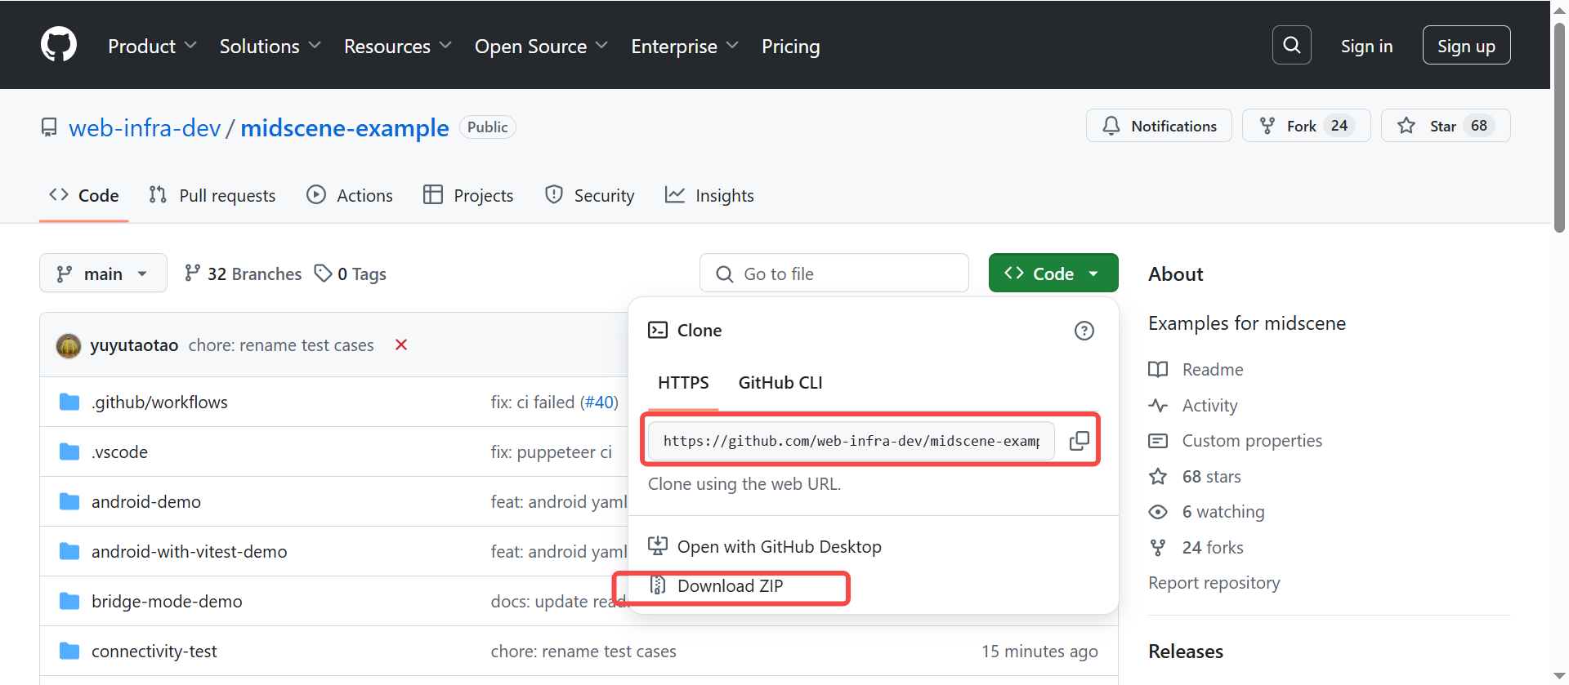Open the search magnifier button in header
This screenshot has width=1569, height=685.
[1291, 45]
